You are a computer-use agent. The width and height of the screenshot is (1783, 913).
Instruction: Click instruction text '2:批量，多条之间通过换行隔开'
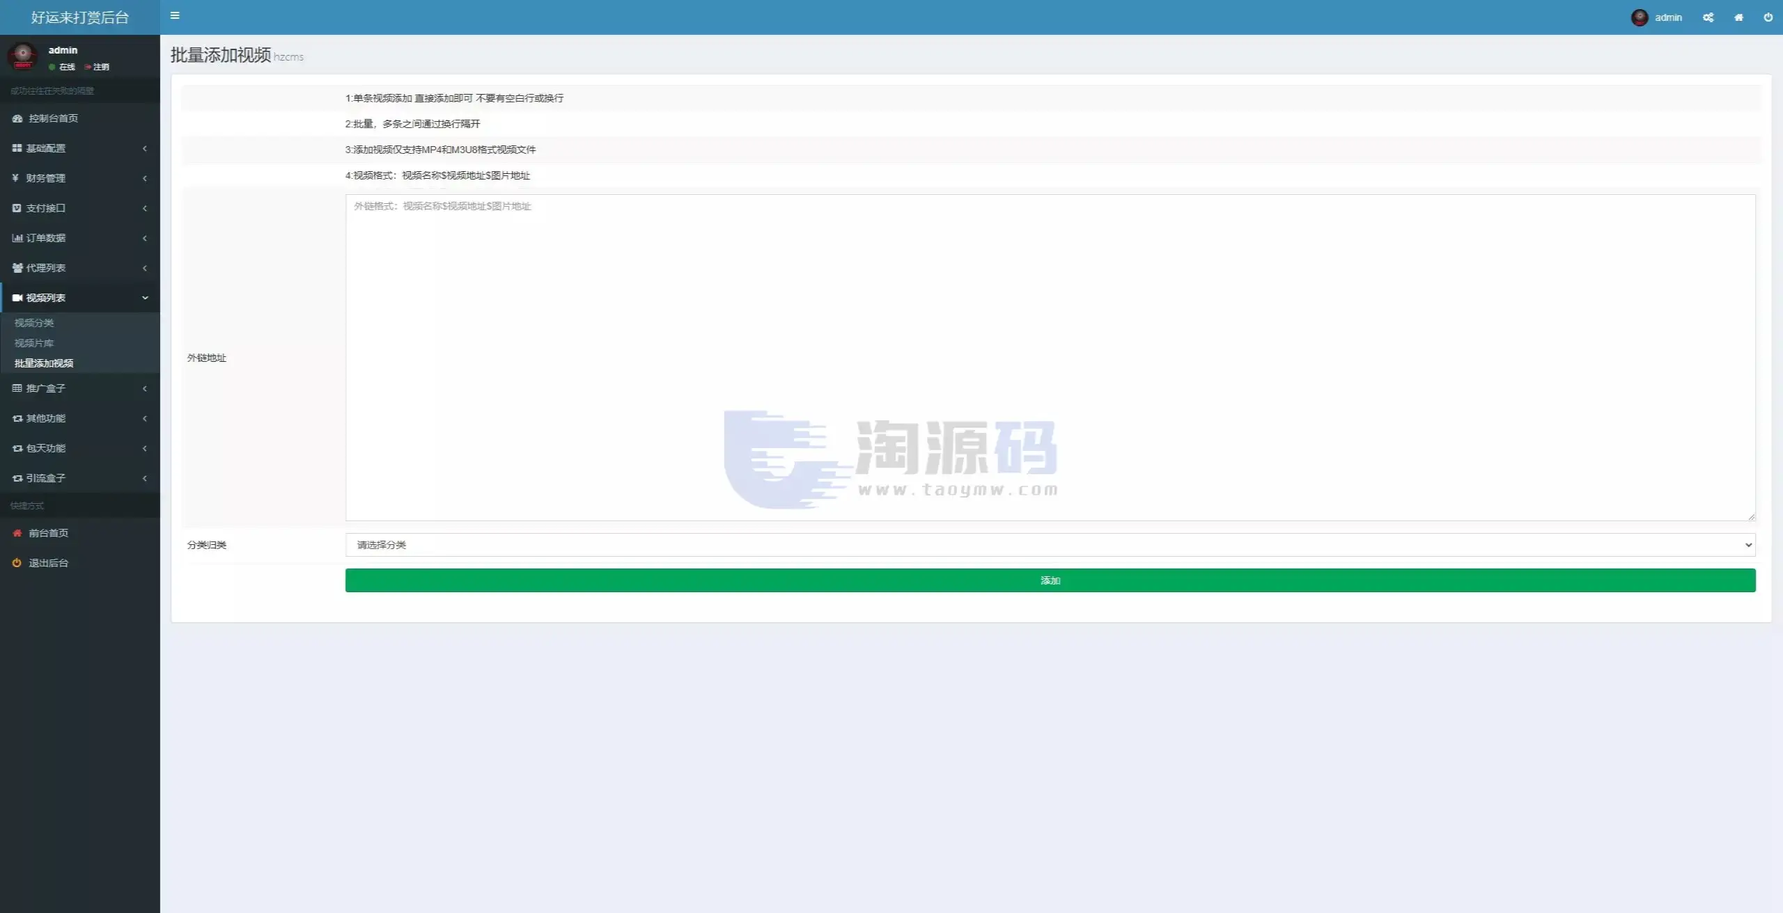tap(412, 124)
